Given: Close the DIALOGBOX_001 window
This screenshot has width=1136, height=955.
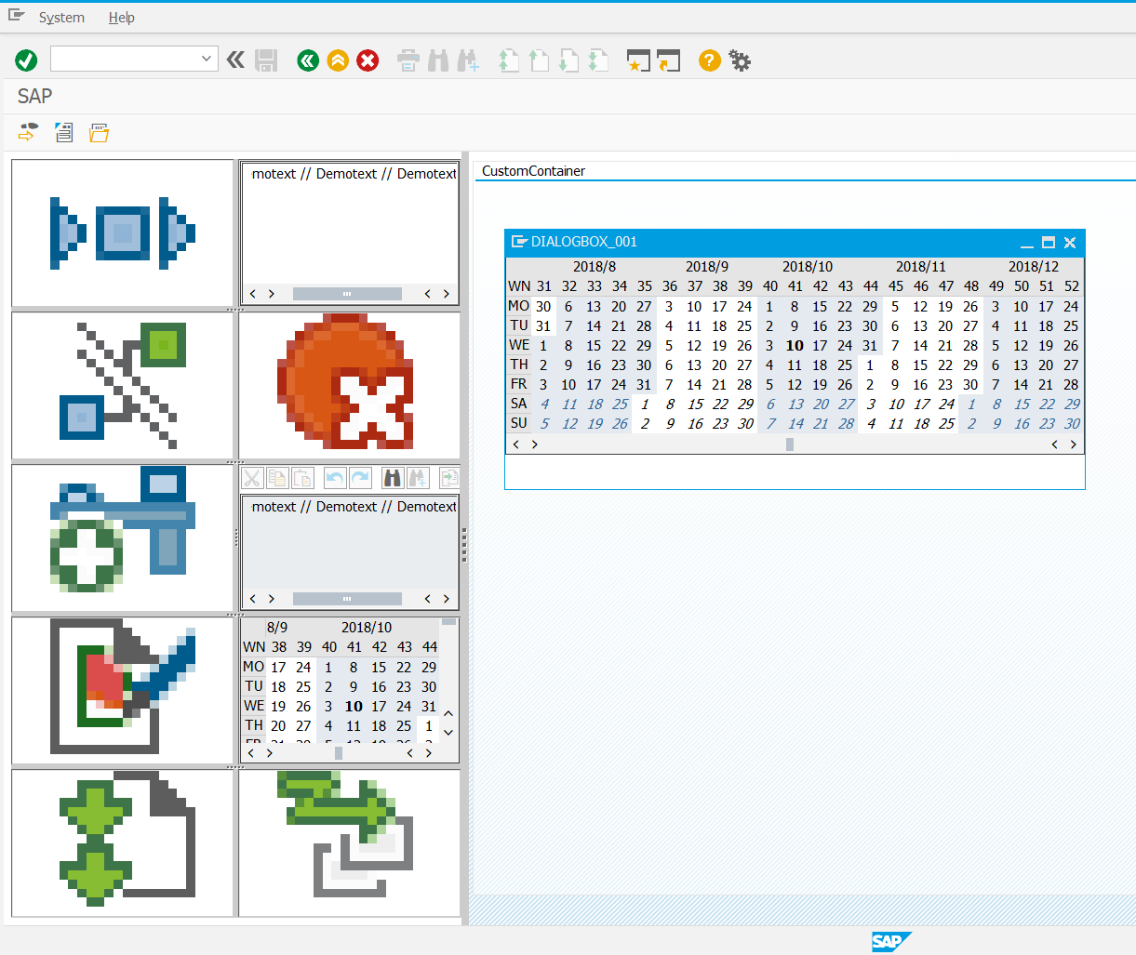Looking at the screenshot, I should pyautogui.click(x=1070, y=243).
